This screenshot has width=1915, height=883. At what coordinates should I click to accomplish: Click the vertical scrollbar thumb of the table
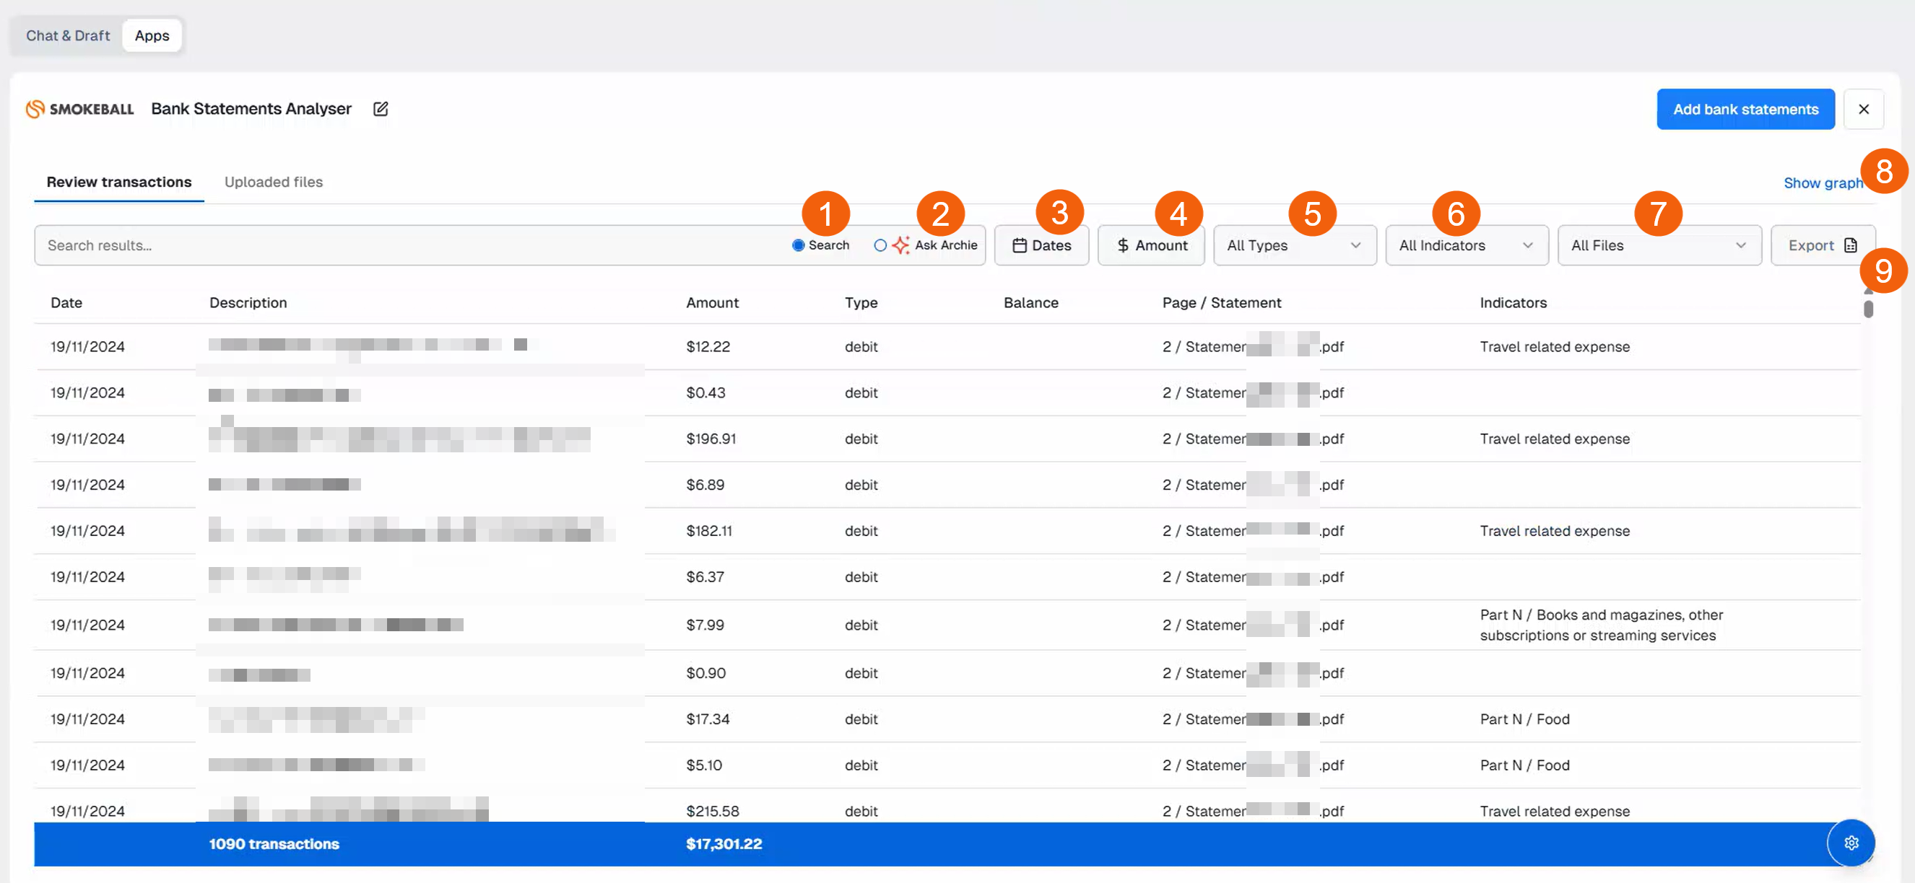pos(1868,309)
